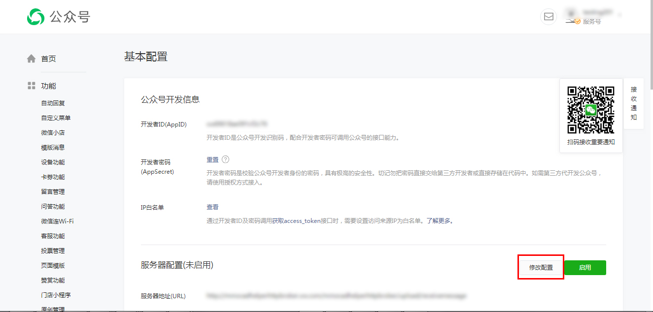Click the home icon beside 首页
Screen dimensions: 653x312
tap(31, 58)
